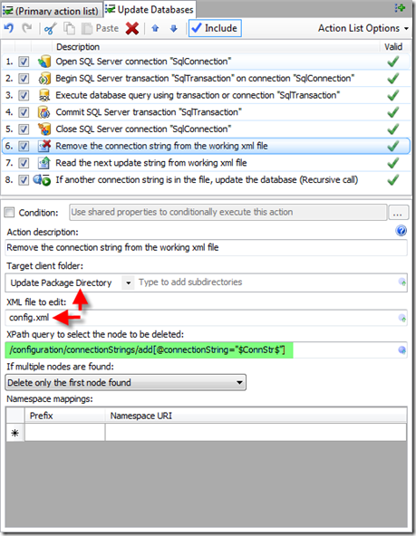Click the Namespace URI column header
Screen dimensions: 416x536
pyautogui.click(x=256, y=416)
